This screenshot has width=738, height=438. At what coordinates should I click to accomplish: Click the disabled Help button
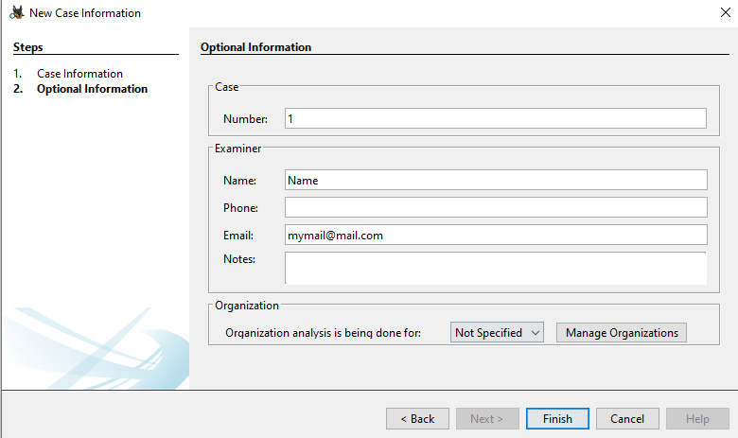click(x=697, y=418)
